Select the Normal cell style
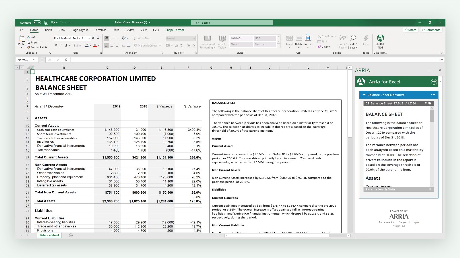 coord(241,38)
